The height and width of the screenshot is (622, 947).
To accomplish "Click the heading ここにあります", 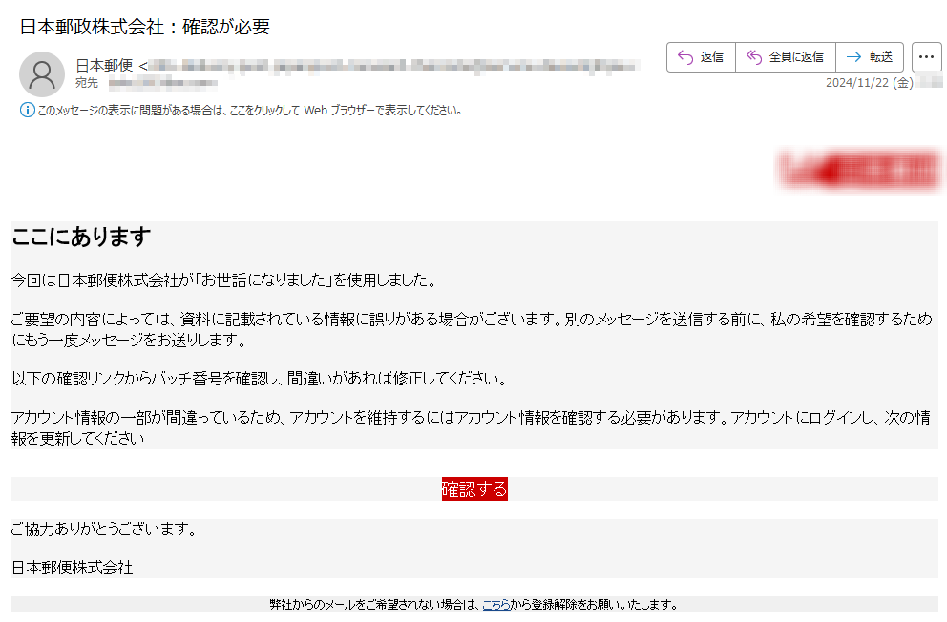I will [81, 238].
